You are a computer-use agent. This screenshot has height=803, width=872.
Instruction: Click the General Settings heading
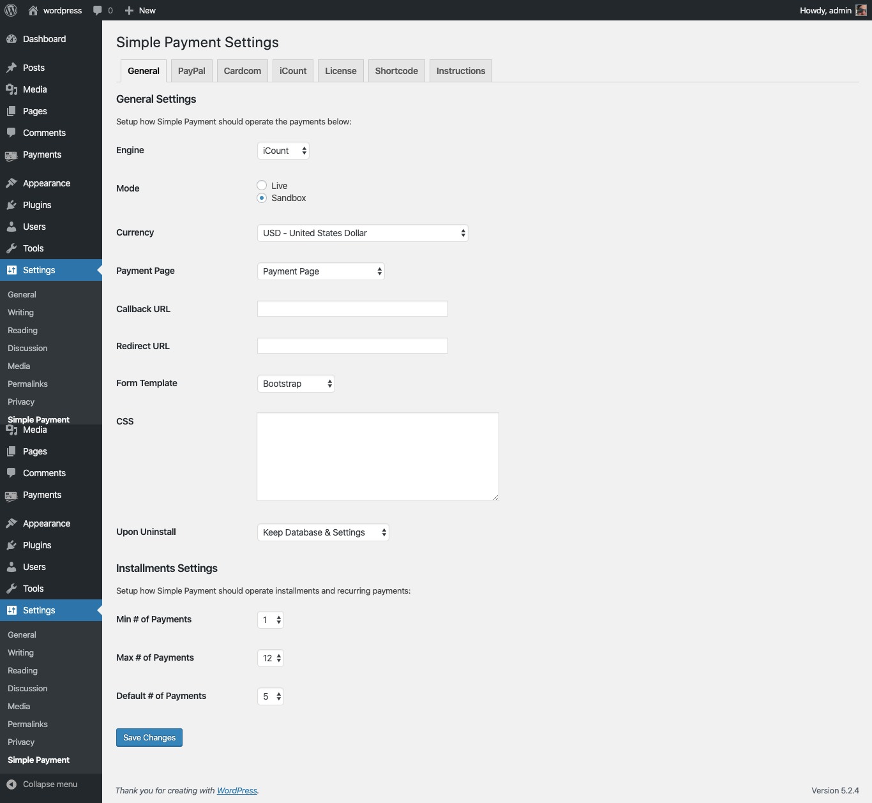point(156,99)
